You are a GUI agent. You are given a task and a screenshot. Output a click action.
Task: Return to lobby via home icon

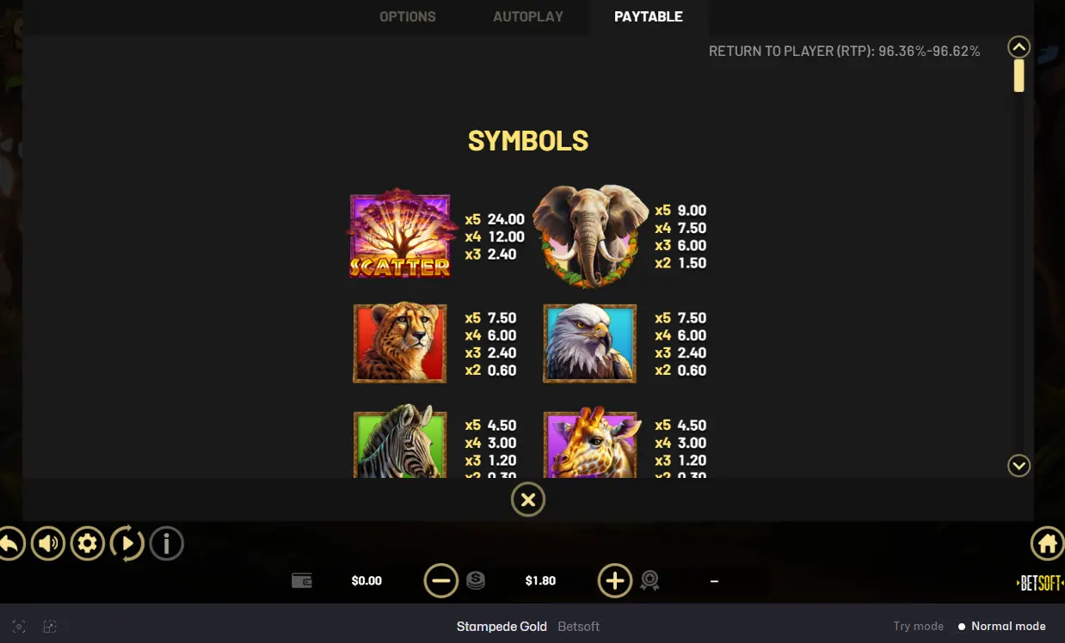click(1047, 543)
